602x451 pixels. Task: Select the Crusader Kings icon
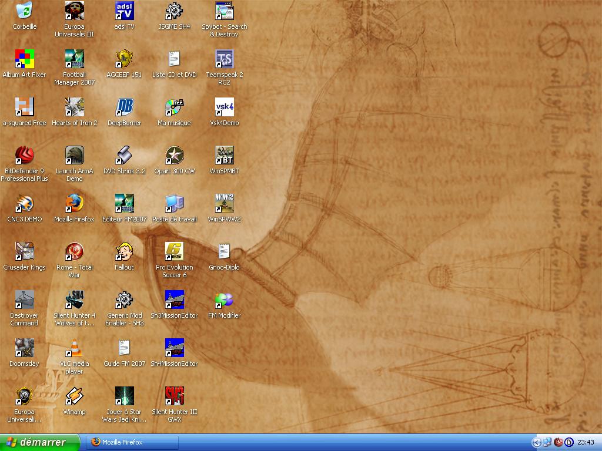(25, 251)
